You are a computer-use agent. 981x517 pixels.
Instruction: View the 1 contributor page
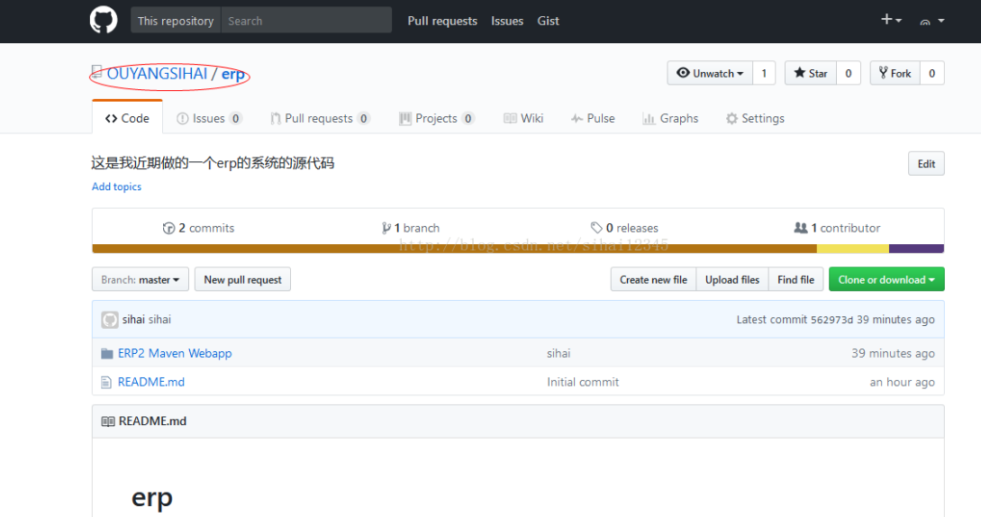pyautogui.click(x=837, y=228)
